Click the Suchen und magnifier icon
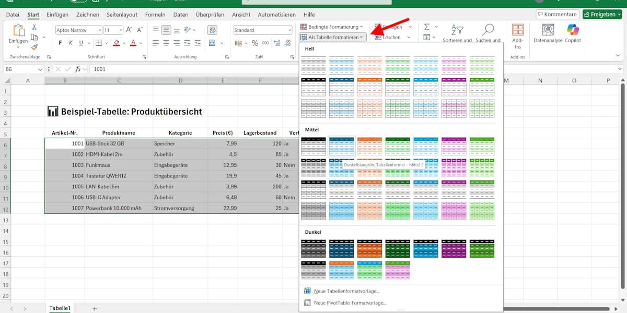This screenshot has width=627, height=313. 488,29
